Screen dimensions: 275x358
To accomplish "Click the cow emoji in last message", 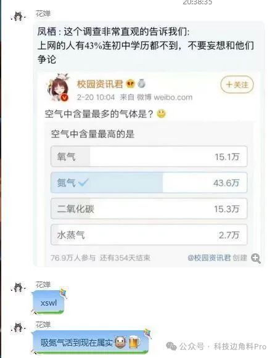I will pos(120,342).
